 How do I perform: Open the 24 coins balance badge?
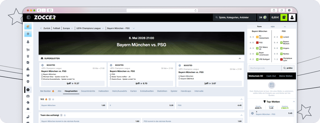point(263,18)
